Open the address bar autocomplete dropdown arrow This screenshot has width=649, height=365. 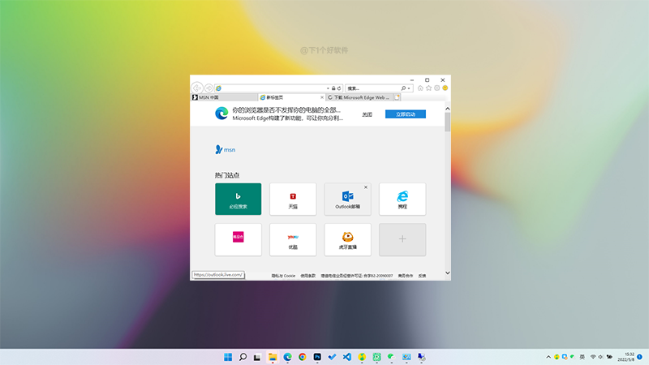click(x=328, y=88)
